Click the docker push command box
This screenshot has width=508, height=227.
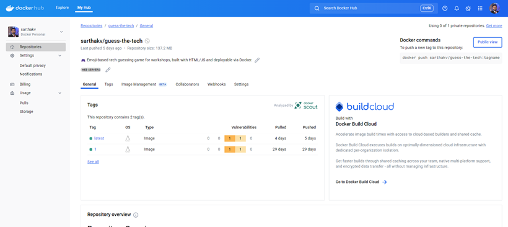point(451,58)
